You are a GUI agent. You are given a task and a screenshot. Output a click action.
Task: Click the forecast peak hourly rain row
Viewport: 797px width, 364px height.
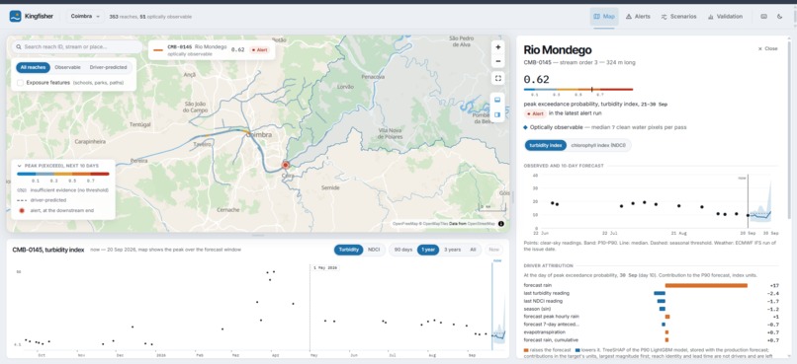pyautogui.click(x=652, y=317)
